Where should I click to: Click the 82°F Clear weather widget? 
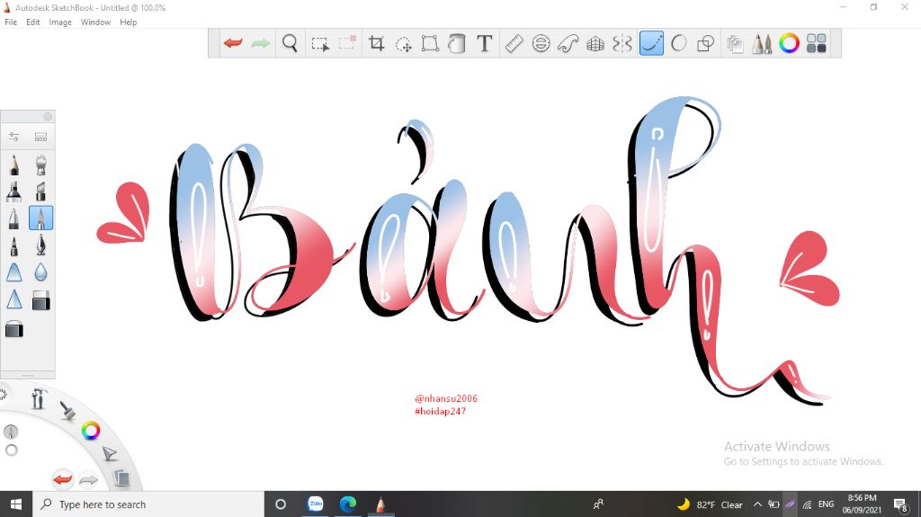pos(710,504)
